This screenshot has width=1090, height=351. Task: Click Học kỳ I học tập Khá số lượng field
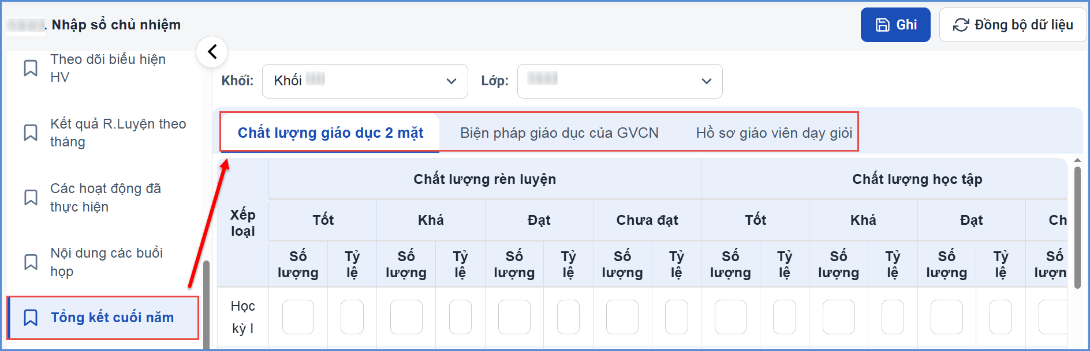pos(838,317)
